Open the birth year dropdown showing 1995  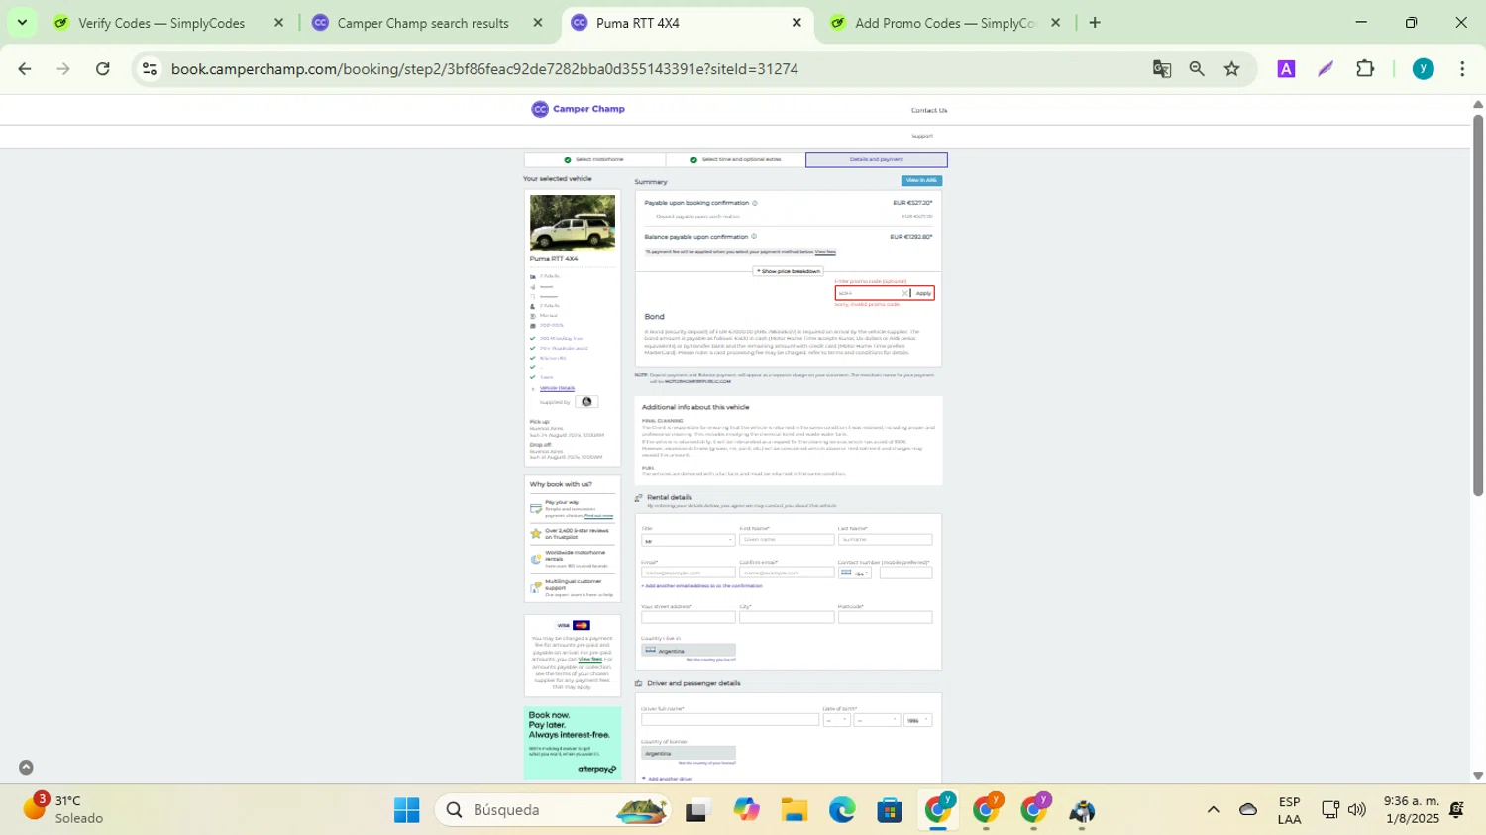coord(918,720)
